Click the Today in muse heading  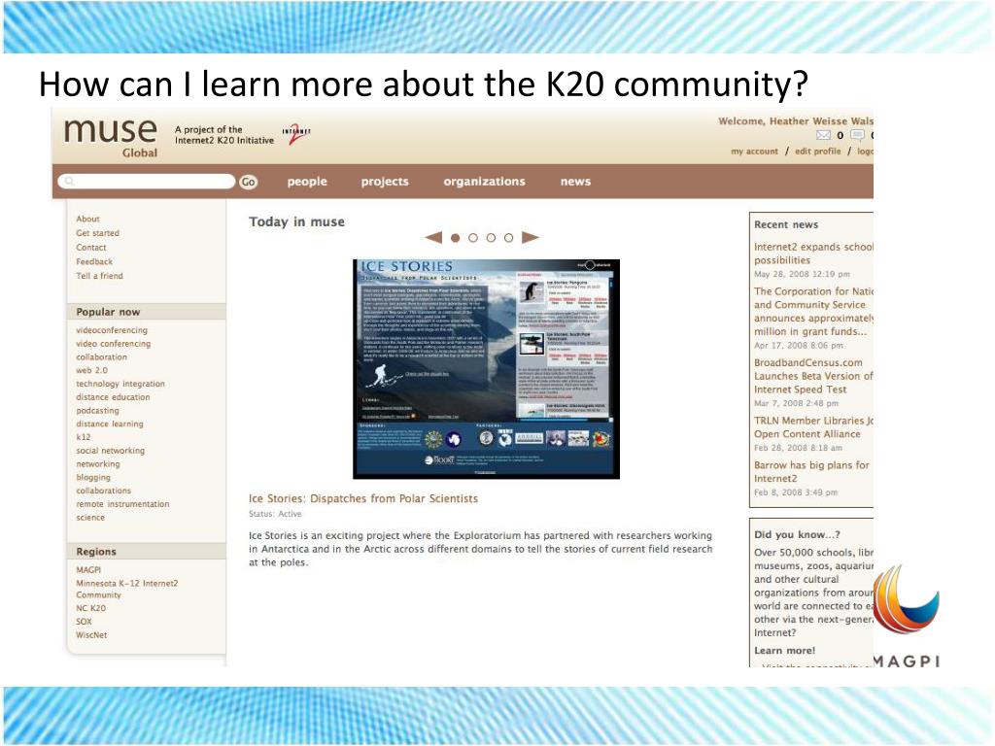pyautogui.click(x=296, y=222)
